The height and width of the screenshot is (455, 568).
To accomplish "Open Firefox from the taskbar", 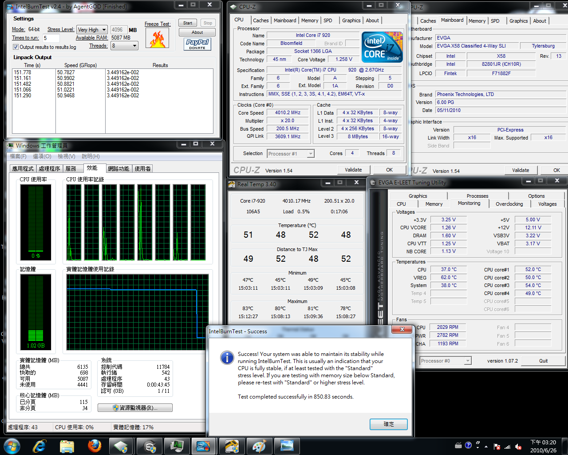I will [x=94, y=446].
